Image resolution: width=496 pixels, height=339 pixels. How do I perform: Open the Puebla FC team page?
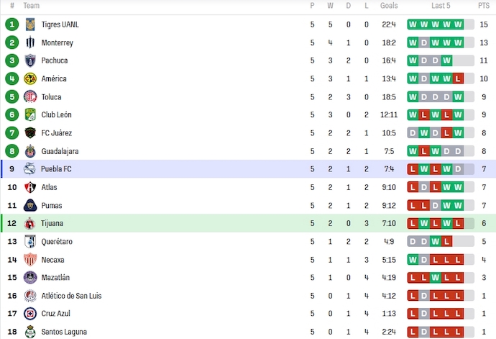pyautogui.click(x=56, y=169)
